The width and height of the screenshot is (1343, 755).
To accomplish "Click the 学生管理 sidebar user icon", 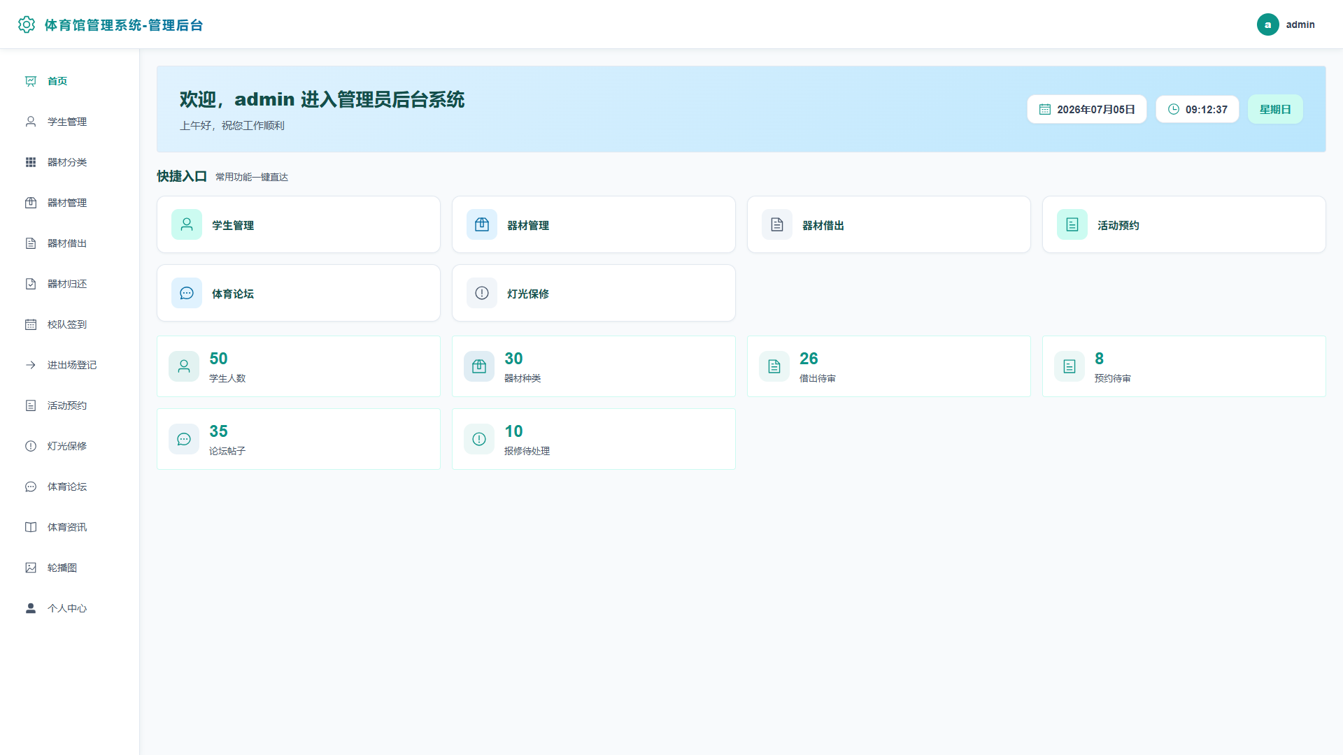I will [x=31, y=122].
